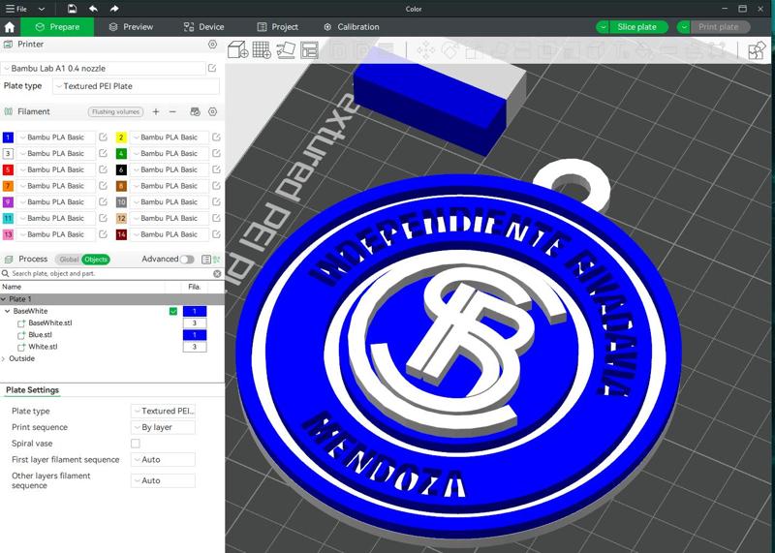Open the Print plate dropdown arrow
The image size is (775, 553).
[683, 27]
